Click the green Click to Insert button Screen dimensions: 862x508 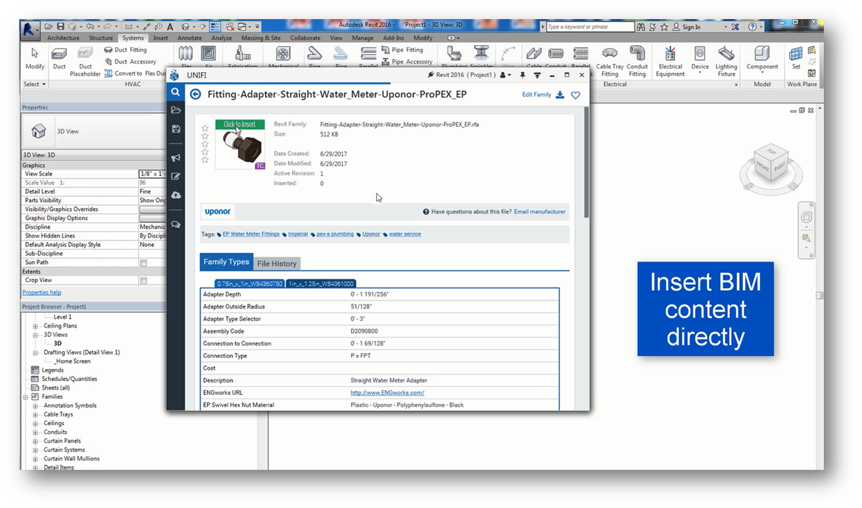[x=239, y=124]
